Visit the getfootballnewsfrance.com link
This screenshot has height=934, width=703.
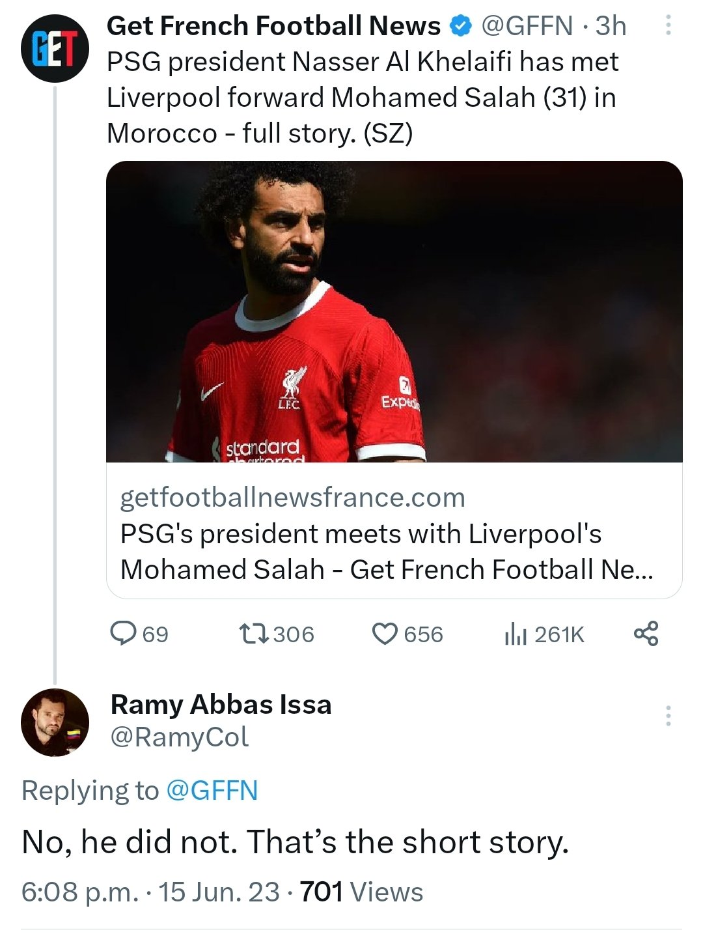pyautogui.click(x=292, y=498)
